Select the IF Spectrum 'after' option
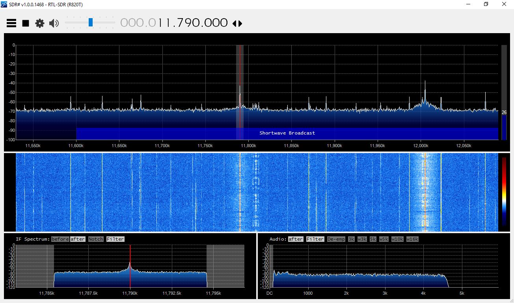Image resolution: width=514 pixels, height=303 pixels. pos(78,239)
